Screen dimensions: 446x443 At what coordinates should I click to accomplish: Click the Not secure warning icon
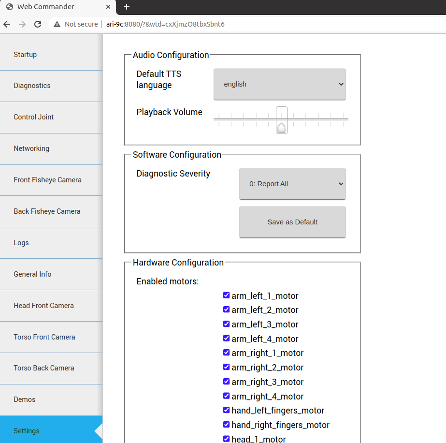(x=57, y=24)
